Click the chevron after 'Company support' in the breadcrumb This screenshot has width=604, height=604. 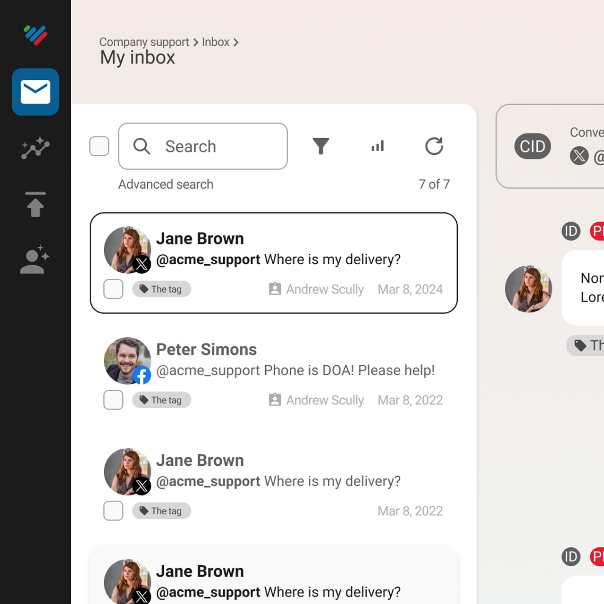click(195, 42)
